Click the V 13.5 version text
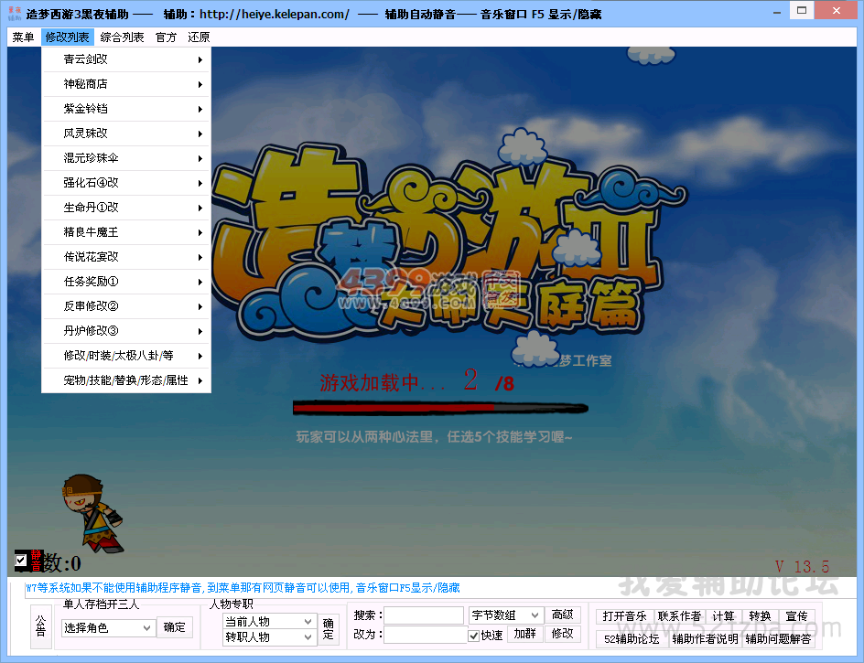The height and width of the screenshot is (663, 864). 802,567
